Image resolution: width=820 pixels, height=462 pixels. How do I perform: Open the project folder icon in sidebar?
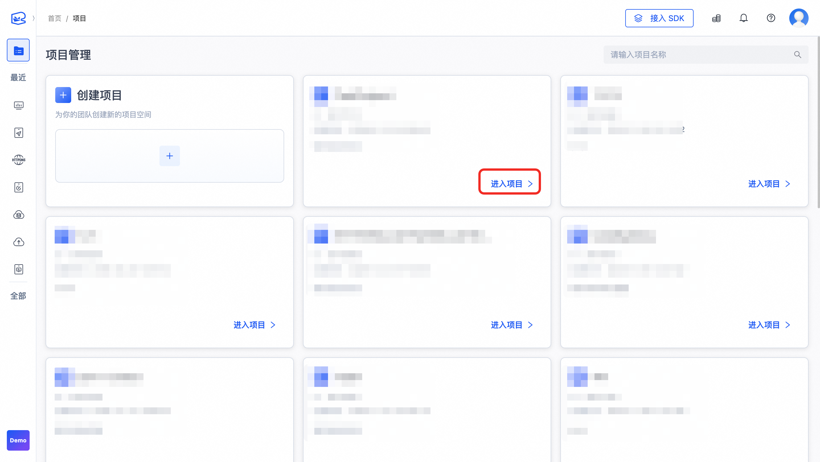click(x=18, y=50)
